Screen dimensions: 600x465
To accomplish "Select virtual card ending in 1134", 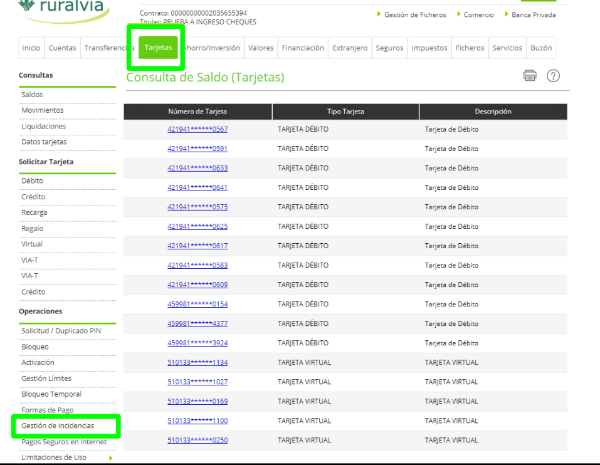I will point(197,363).
